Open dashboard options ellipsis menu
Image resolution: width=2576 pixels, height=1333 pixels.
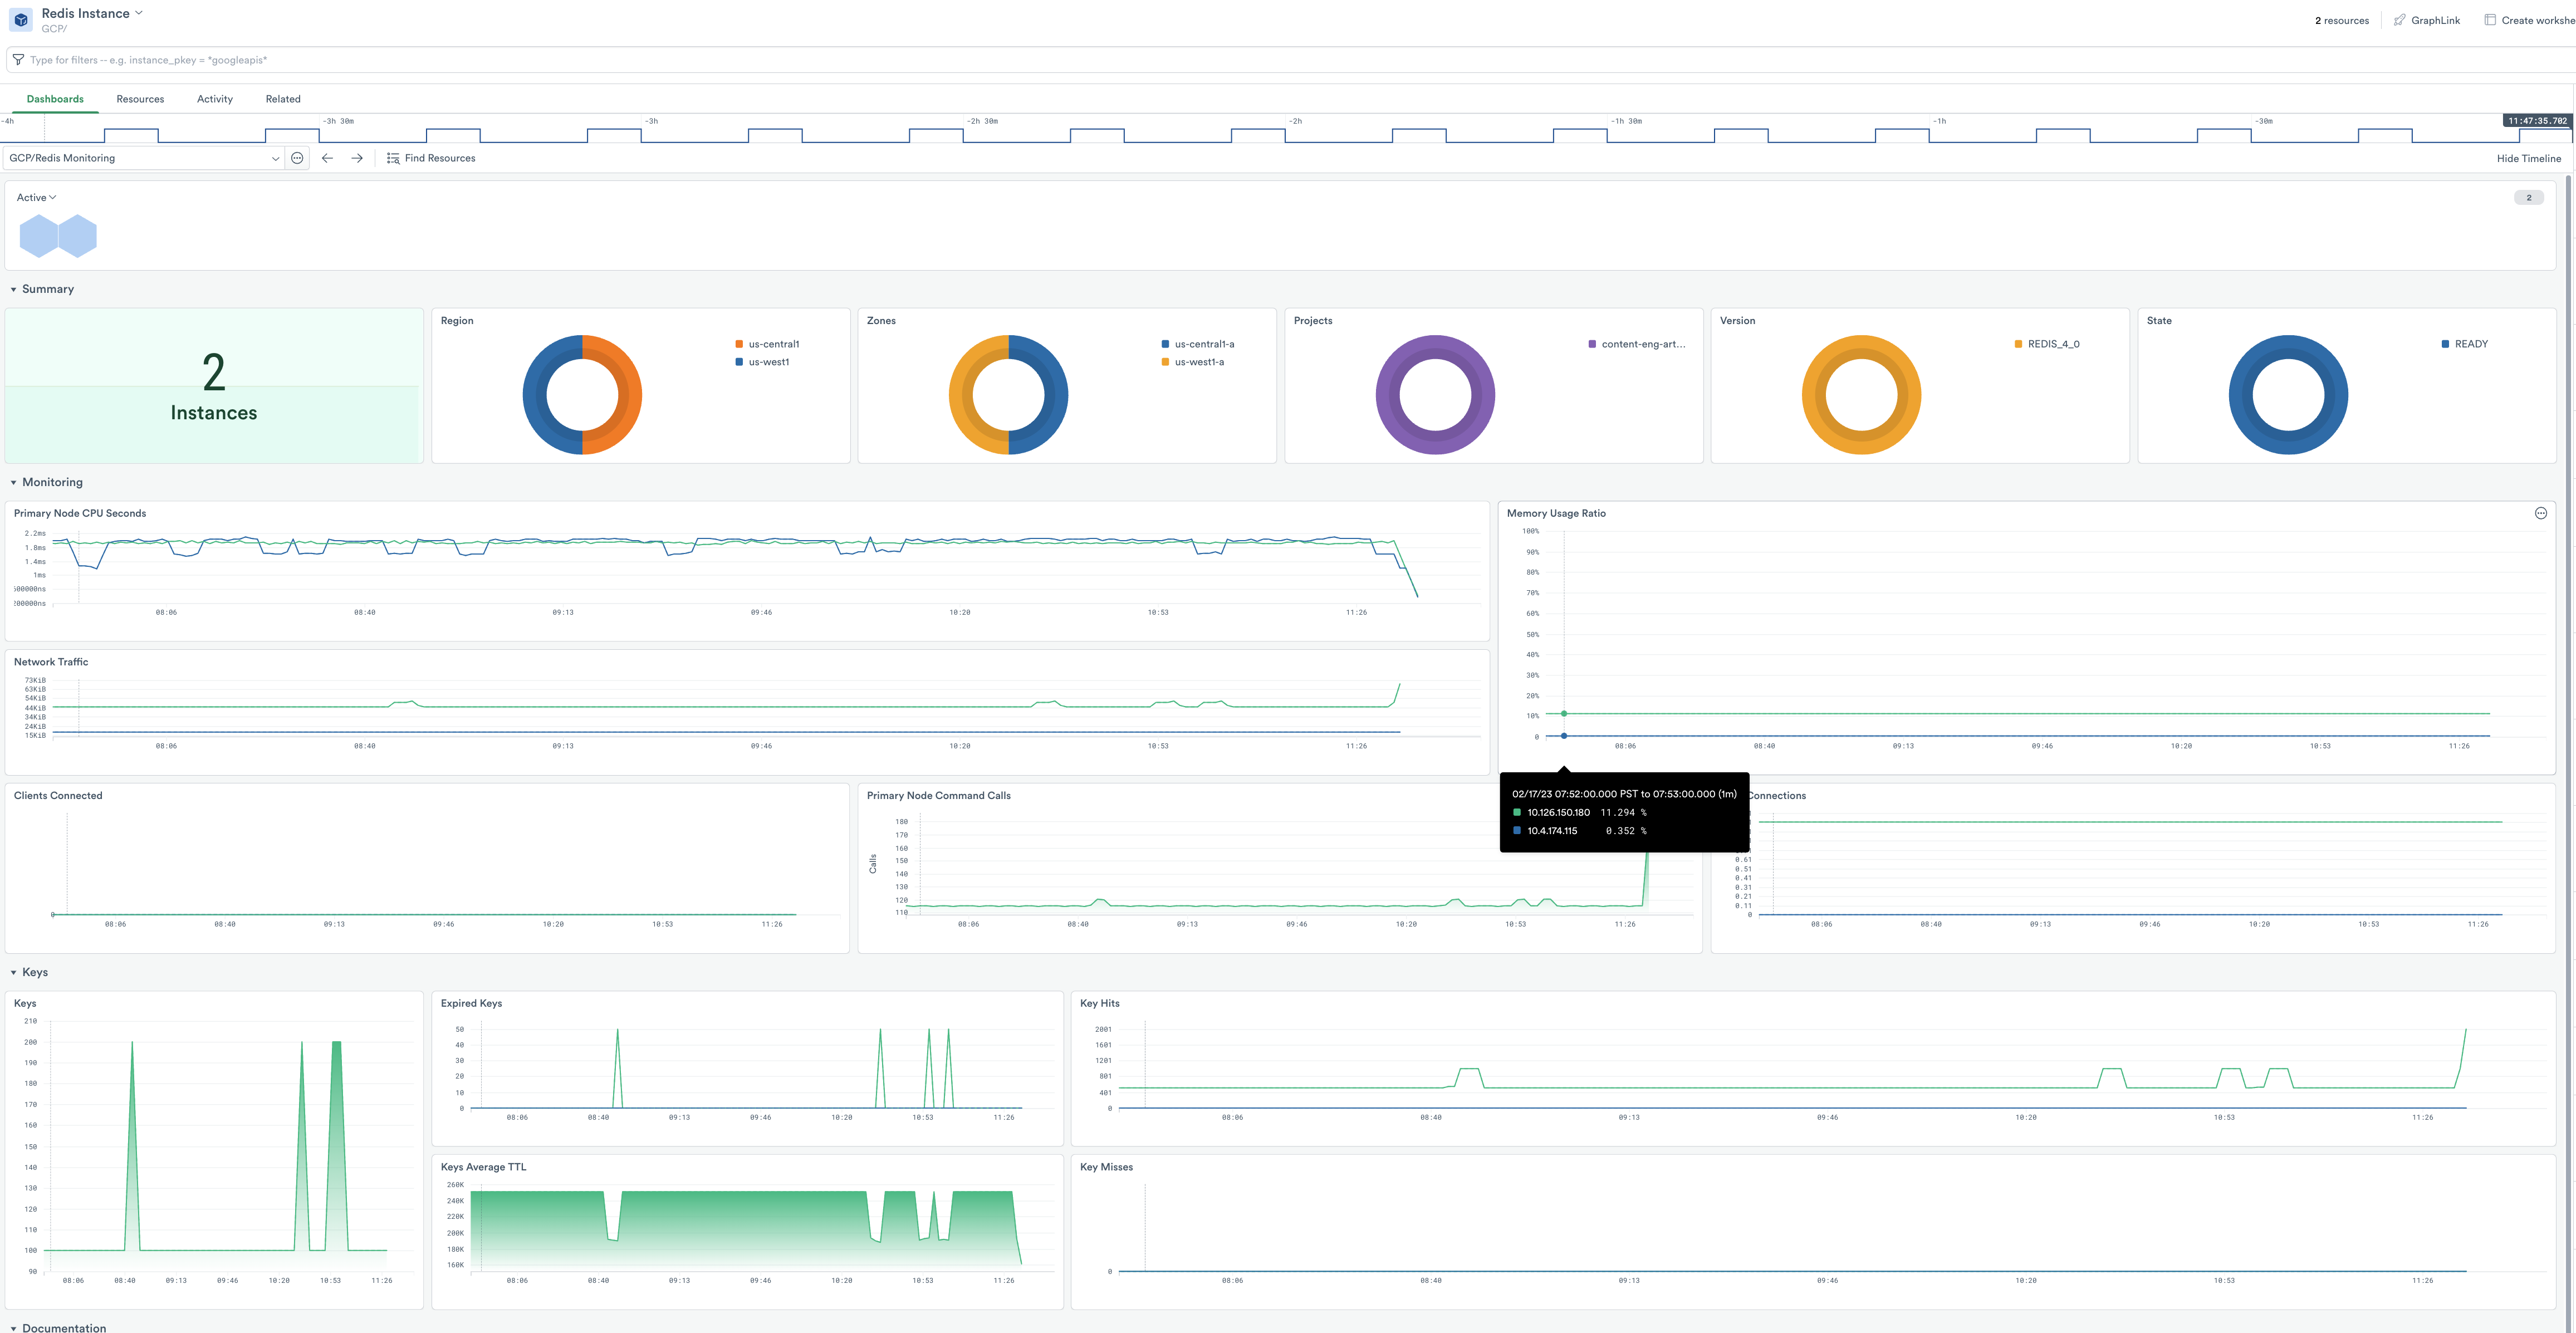pyautogui.click(x=297, y=158)
